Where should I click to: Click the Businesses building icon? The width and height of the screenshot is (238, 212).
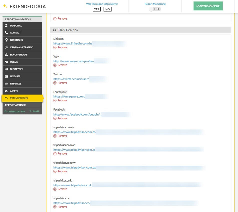pyautogui.click(x=6, y=69)
